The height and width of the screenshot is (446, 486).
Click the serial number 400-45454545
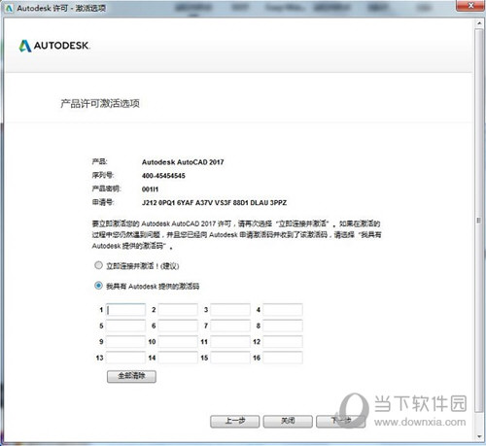[x=163, y=176]
